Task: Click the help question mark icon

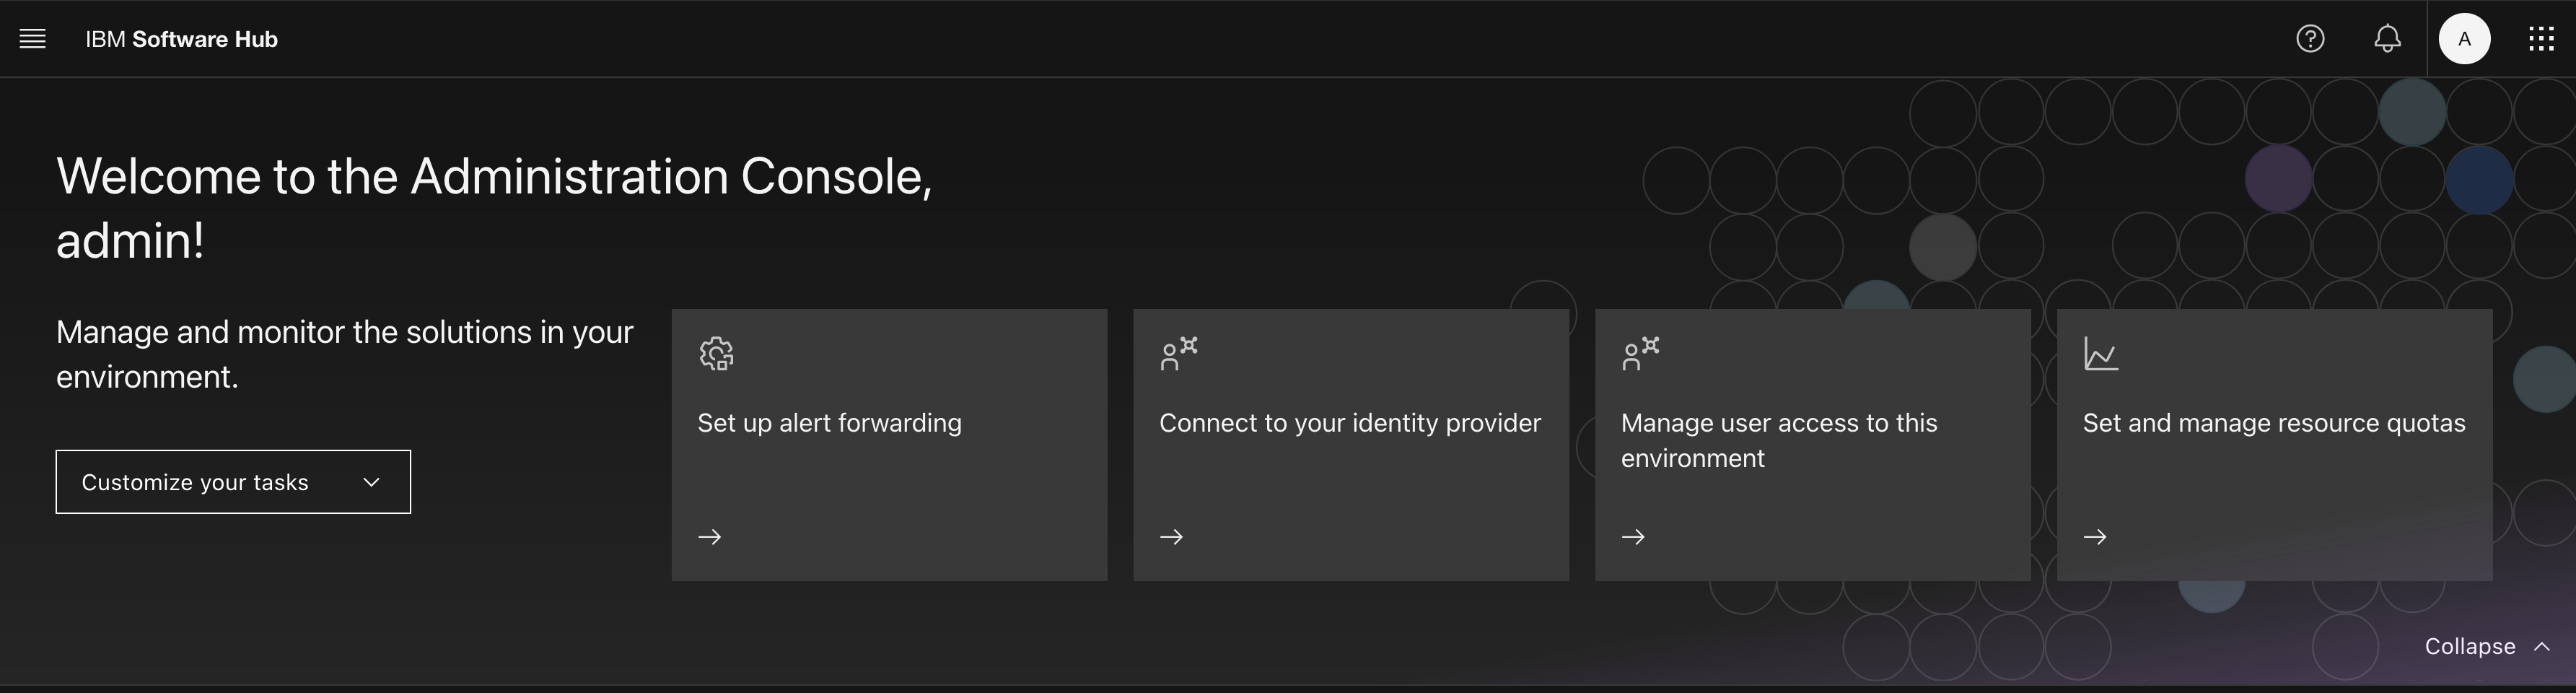Action: click(x=2310, y=39)
